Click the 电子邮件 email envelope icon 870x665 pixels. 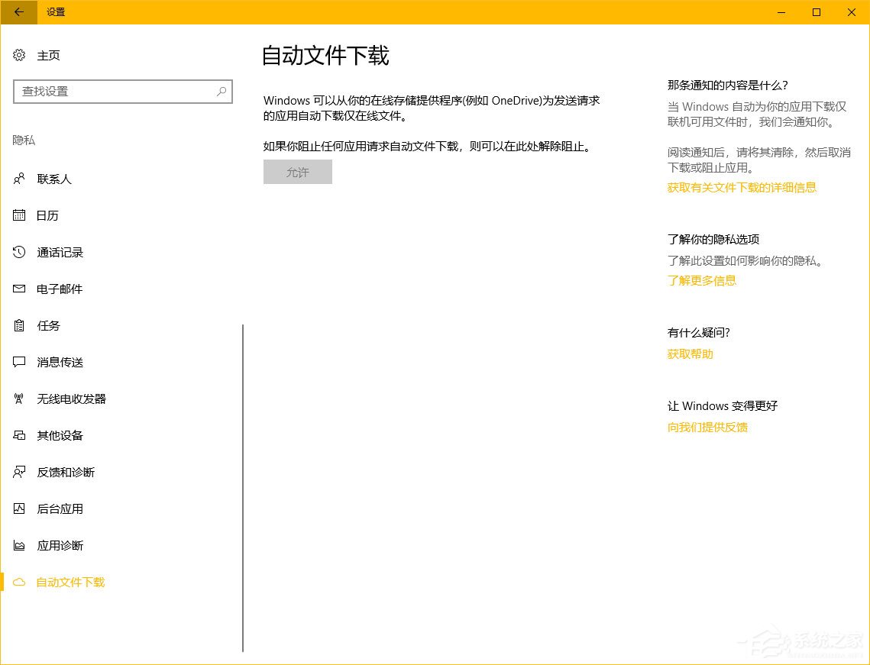click(x=19, y=289)
